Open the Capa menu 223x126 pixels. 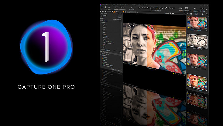pyautogui.click(x=118, y=5)
